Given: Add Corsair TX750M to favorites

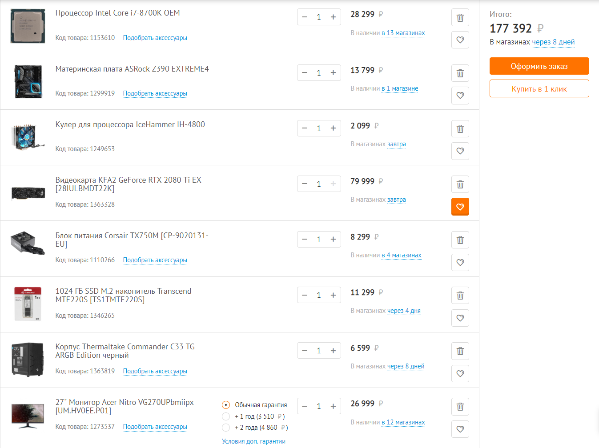Looking at the screenshot, I should [460, 262].
